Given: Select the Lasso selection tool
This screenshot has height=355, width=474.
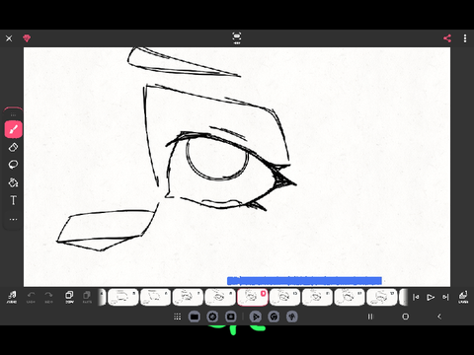Looking at the screenshot, I should 13,165.
